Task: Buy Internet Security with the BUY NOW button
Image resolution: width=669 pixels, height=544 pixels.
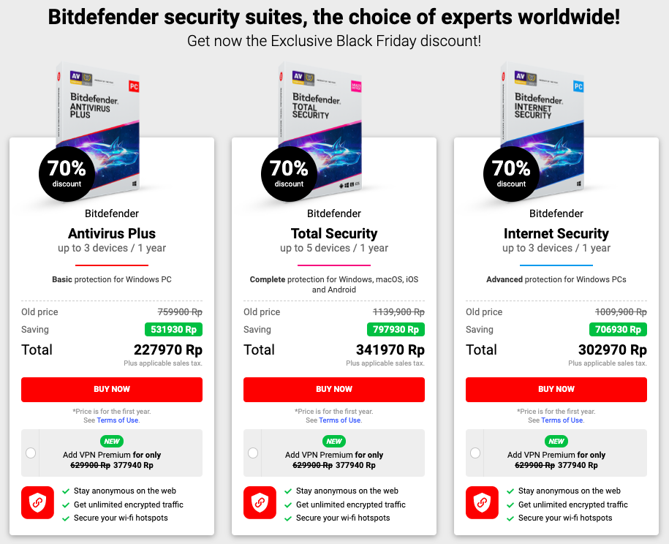Action: (x=556, y=389)
